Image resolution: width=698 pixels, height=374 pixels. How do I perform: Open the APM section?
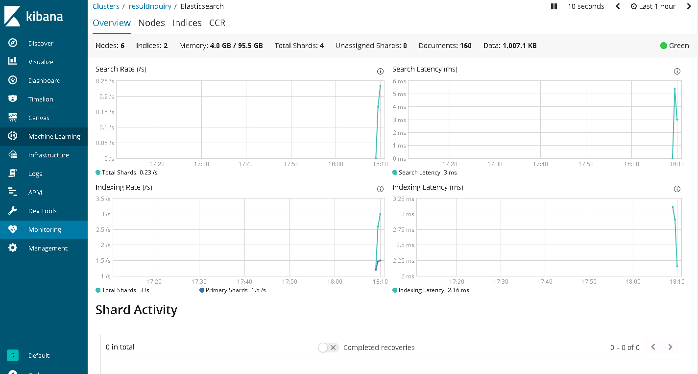tap(35, 192)
